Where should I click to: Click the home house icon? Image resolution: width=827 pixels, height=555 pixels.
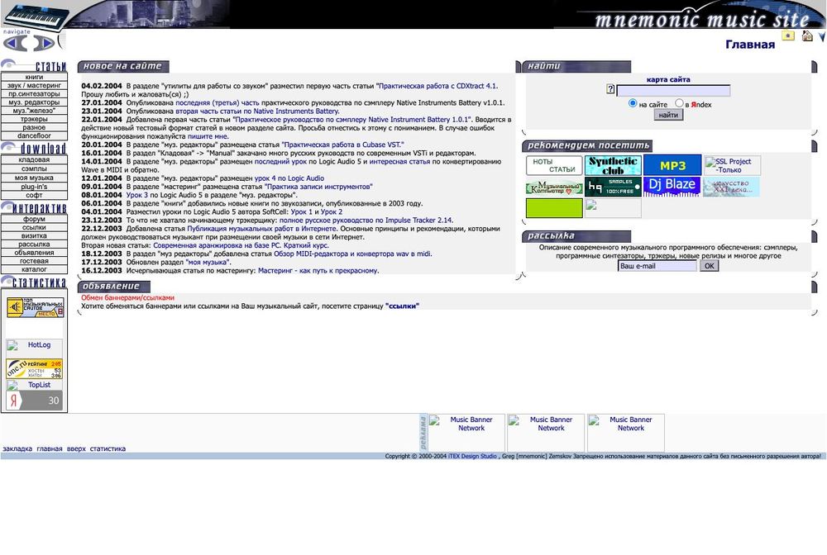tap(807, 36)
